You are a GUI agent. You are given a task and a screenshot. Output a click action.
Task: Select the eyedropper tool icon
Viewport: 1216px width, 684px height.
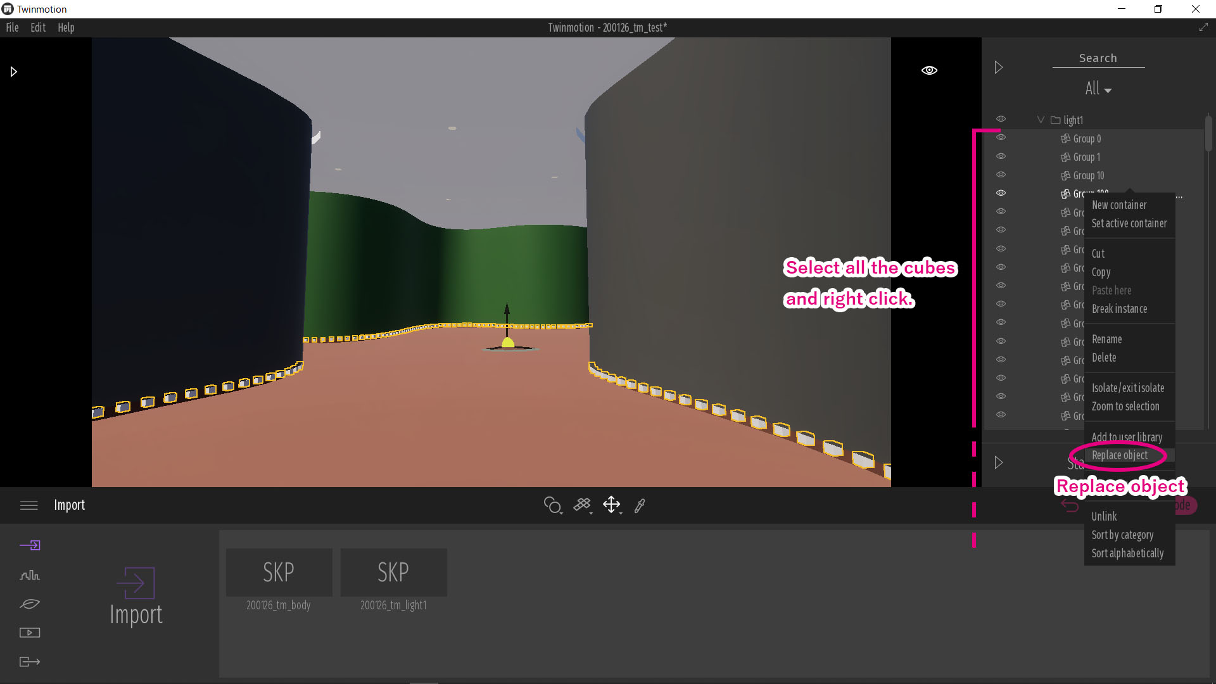pos(640,505)
